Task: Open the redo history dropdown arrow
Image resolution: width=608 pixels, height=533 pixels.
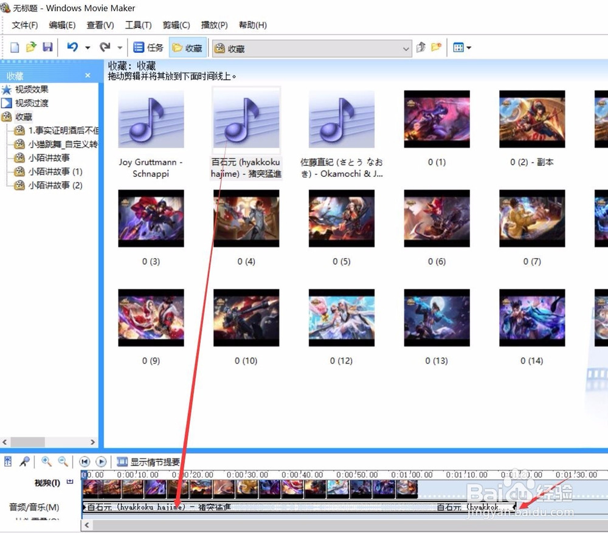Action: coord(120,47)
